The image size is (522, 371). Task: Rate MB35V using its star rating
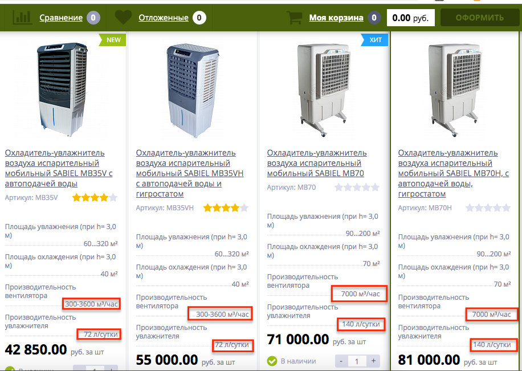coord(95,198)
